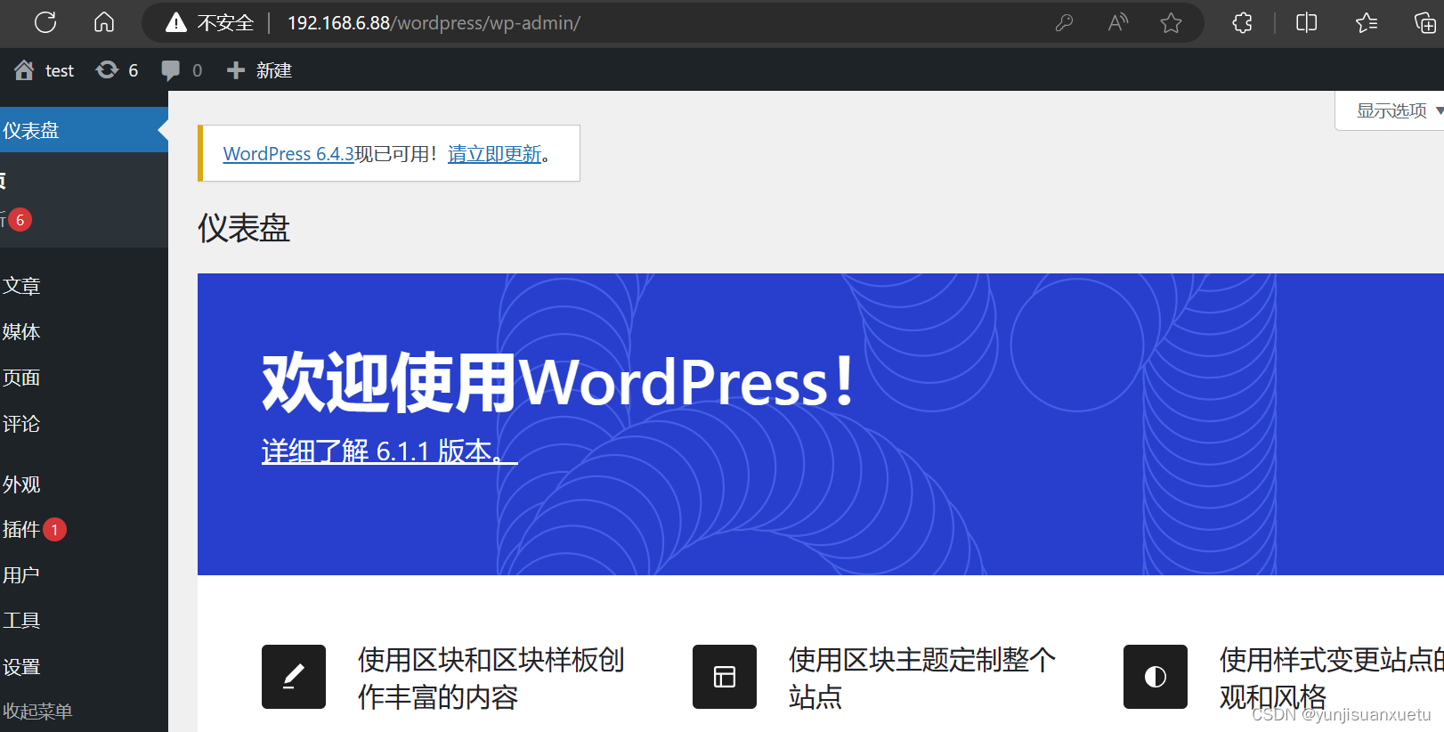Add this page to favorites star icon
This screenshot has width=1444, height=732.
[1172, 23]
